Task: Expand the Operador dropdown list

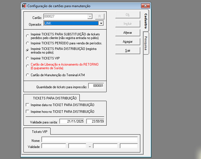Action: tap(101, 23)
